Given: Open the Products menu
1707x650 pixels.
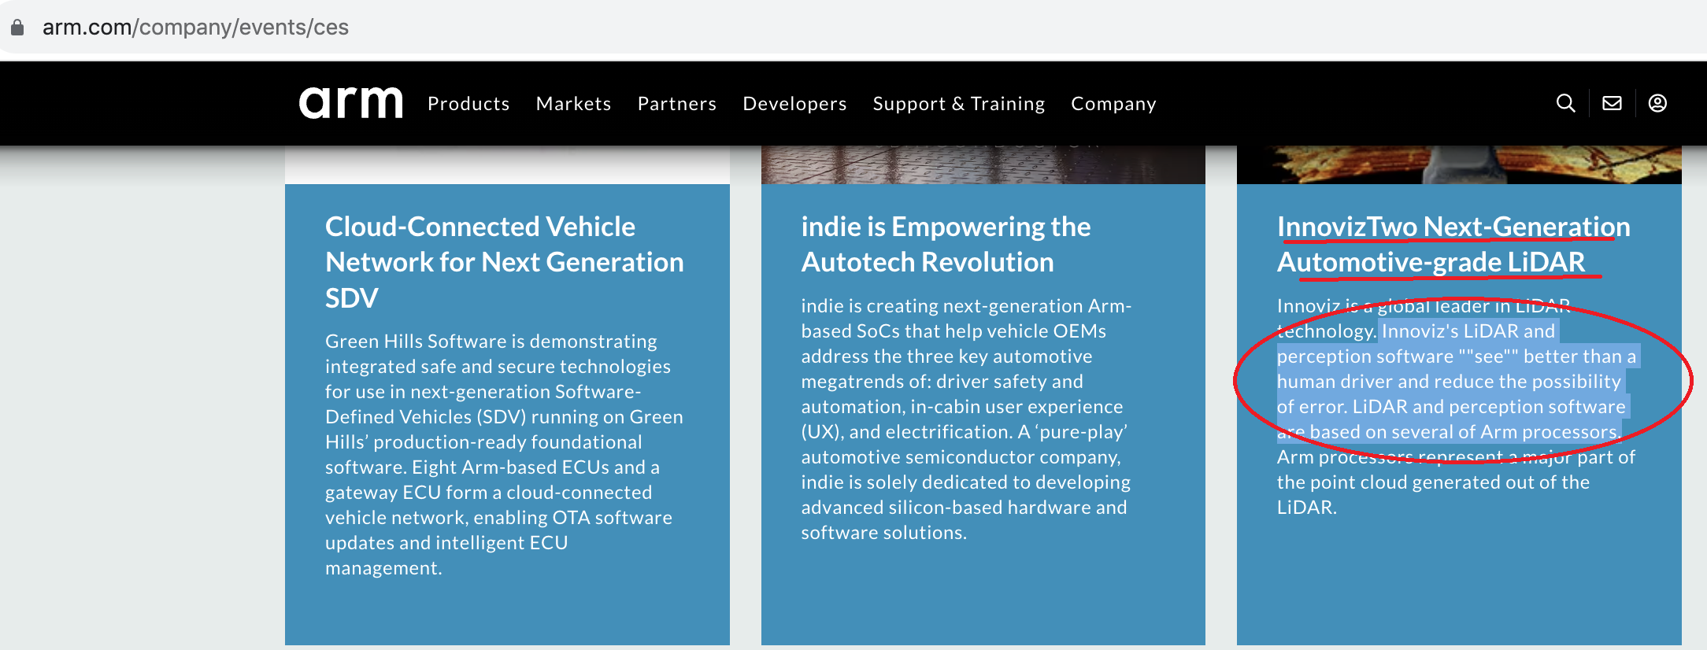Looking at the screenshot, I should [468, 104].
